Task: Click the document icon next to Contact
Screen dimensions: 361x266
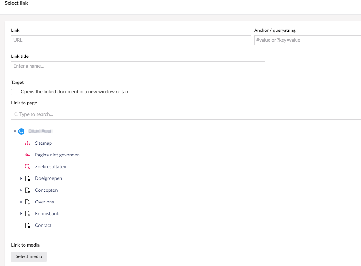Action: coord(28,225)
